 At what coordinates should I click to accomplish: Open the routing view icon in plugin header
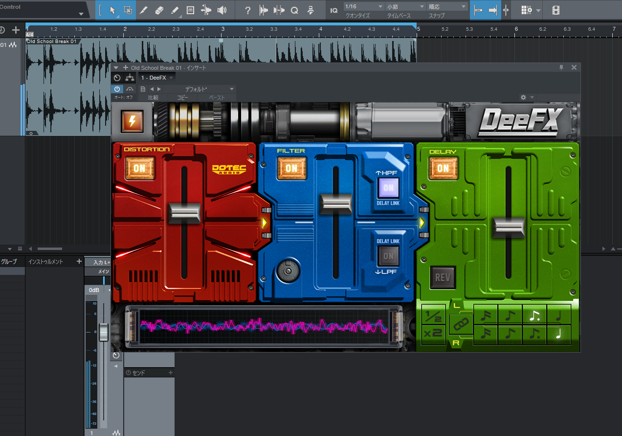[x=130, y=78]
